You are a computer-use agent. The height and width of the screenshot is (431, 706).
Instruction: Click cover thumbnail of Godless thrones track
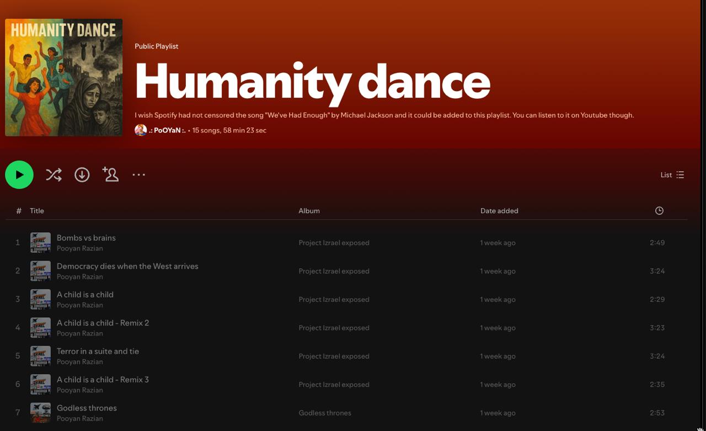[40, 413]
